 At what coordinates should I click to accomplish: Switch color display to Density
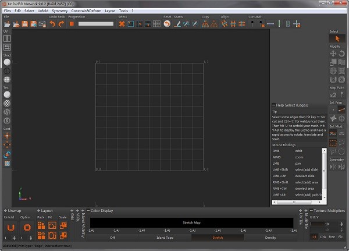270,238
